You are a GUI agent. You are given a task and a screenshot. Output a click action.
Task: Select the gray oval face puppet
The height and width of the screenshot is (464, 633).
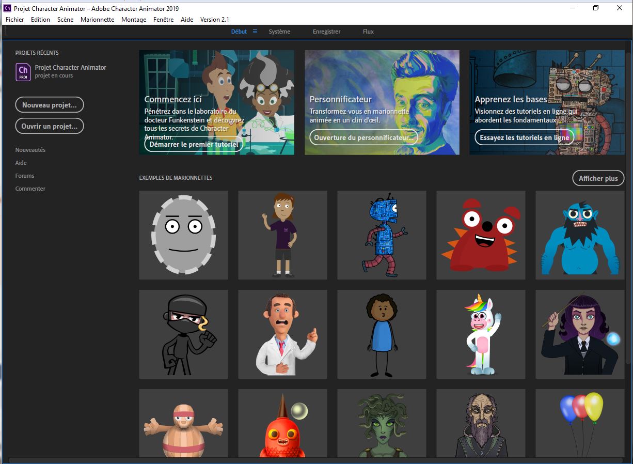point(183,235)
